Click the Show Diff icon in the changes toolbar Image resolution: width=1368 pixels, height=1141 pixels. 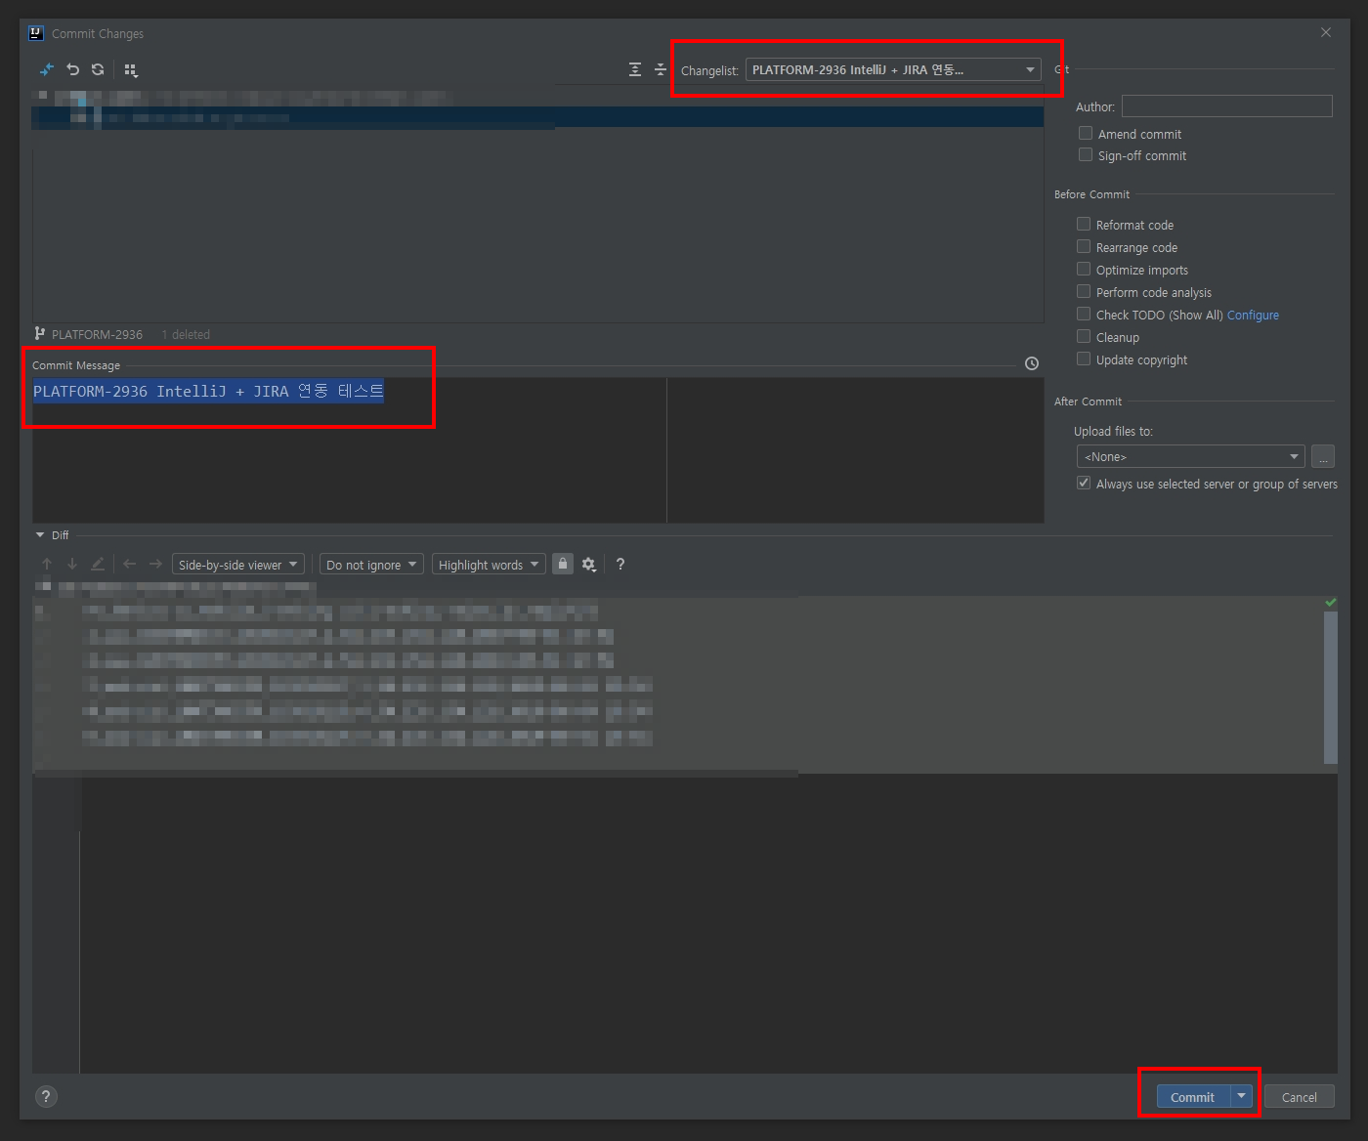(47, 69)
